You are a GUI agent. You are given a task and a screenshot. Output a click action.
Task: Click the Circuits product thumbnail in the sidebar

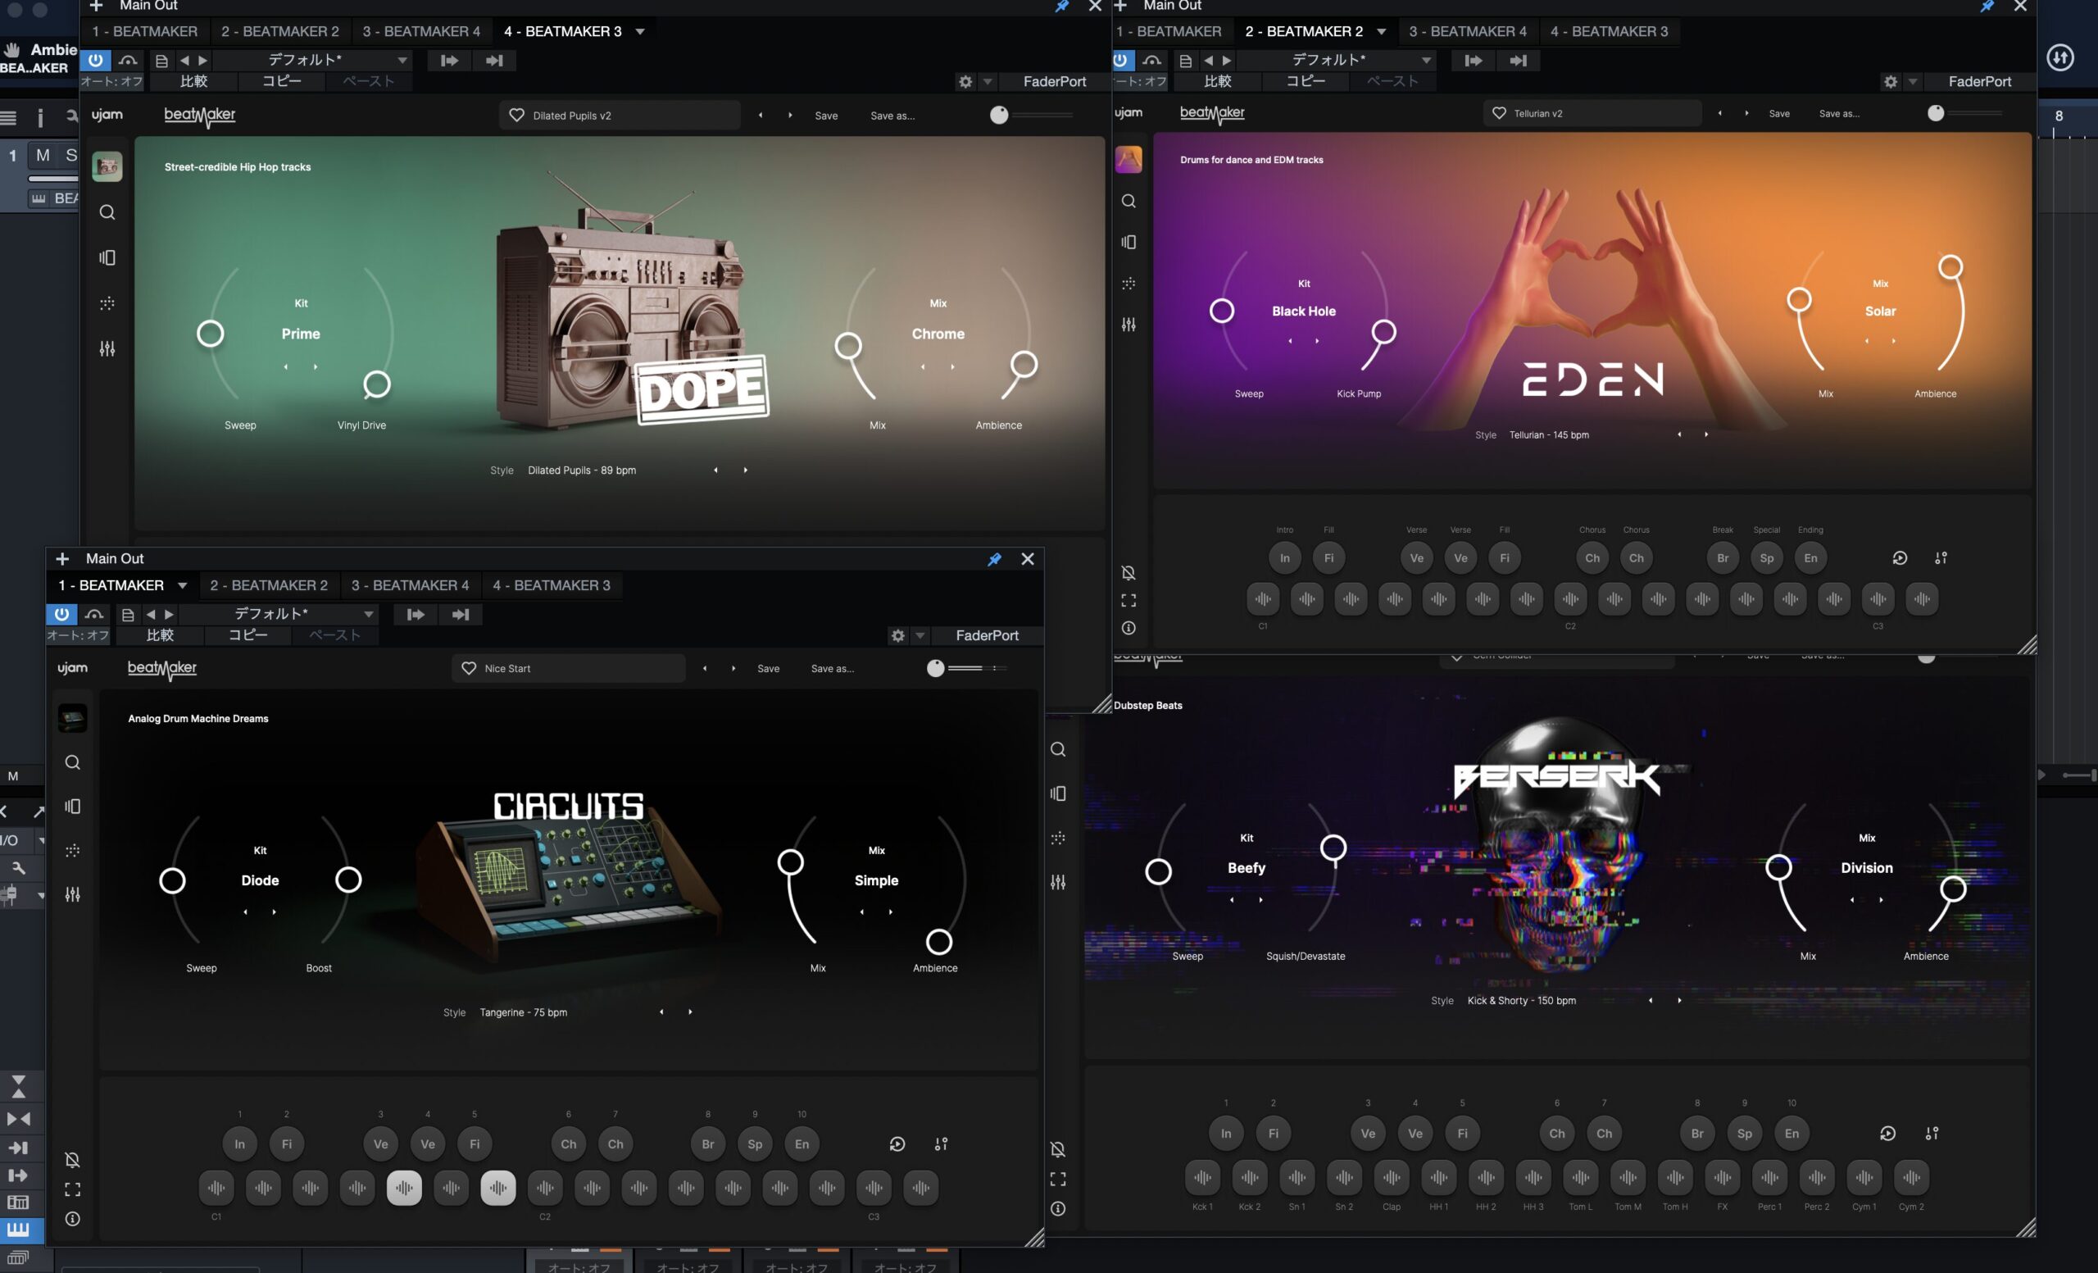pos(72,718)
